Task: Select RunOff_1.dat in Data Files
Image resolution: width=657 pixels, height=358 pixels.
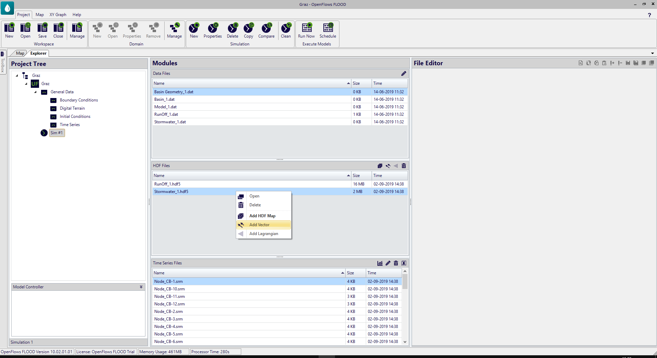Action: [280, 114]
